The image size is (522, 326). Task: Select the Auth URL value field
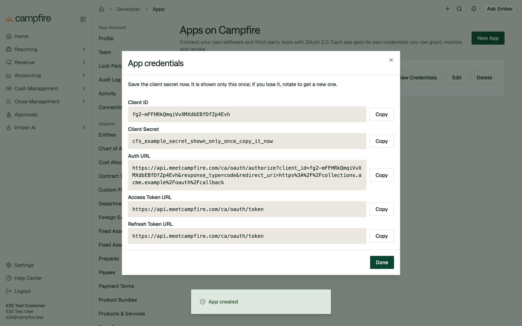click(x=247, y=175)
